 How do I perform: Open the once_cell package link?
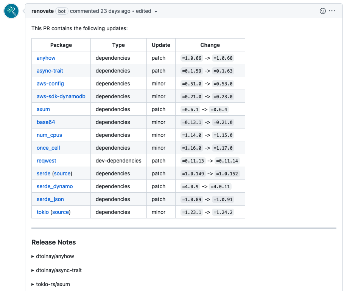tap(48, 148)
